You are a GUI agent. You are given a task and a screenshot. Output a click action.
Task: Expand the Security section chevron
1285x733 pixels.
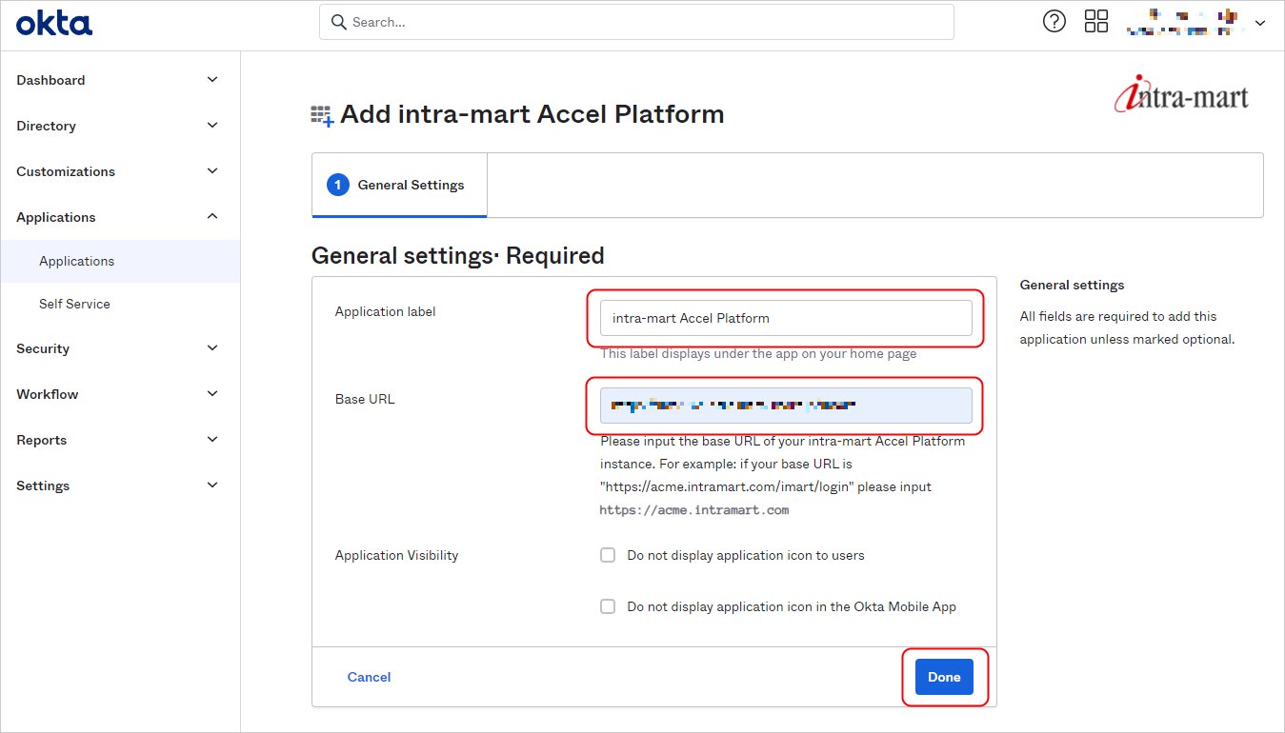(212, 348)
